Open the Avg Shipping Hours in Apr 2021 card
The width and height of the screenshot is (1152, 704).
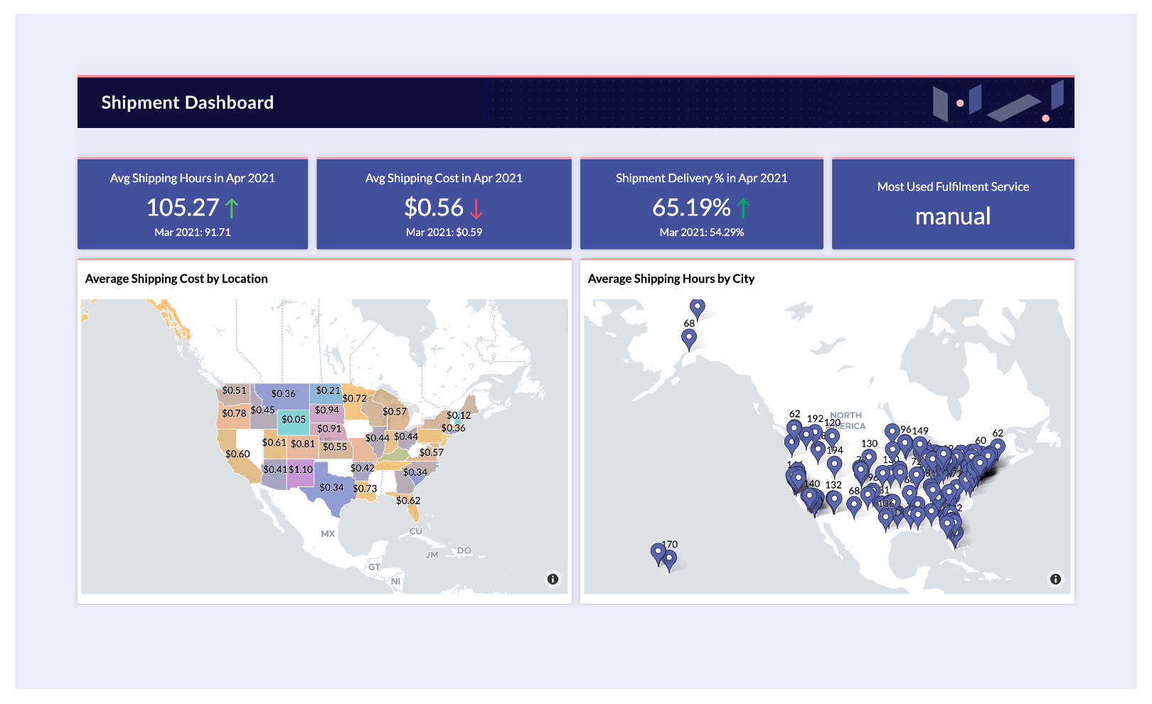tap(193, 204)
